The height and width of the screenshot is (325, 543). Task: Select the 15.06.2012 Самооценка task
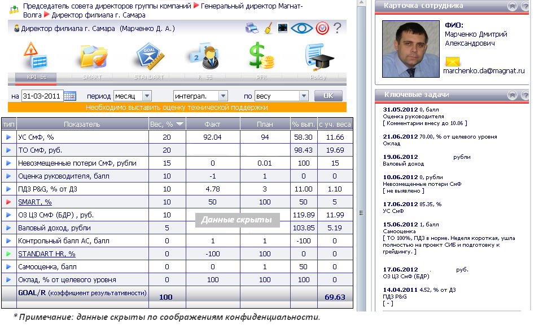pyautogui.click(x=449, y=238)
